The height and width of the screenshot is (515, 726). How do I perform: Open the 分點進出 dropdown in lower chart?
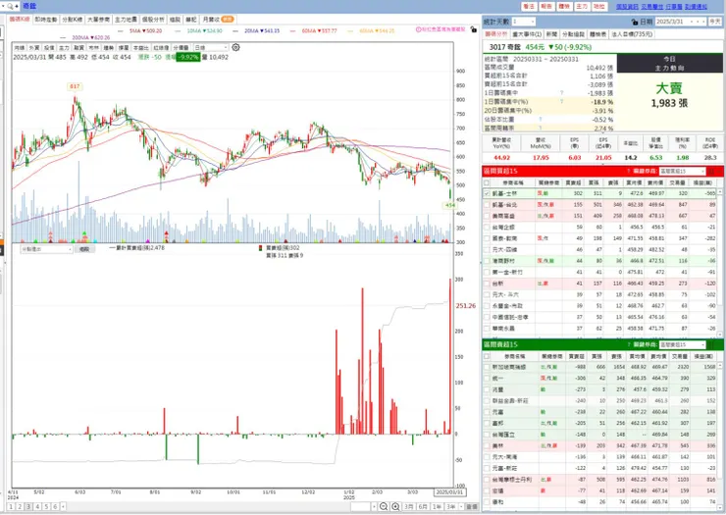(x=47, y=249)
